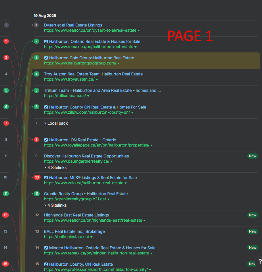Screen dimensions: 262x272
Task: Expand dropdown after zillow.com haliburton-county-on URL
Action: pyautogui.click(x=132, y=113)
